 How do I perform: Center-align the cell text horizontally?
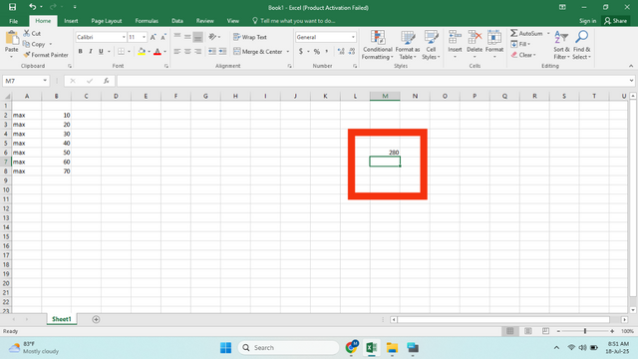tap(187, 51)
